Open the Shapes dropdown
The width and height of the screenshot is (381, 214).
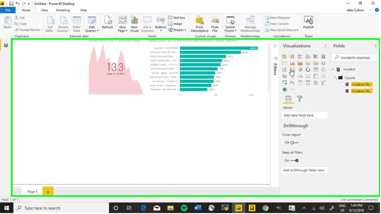[x=177, y=30]
